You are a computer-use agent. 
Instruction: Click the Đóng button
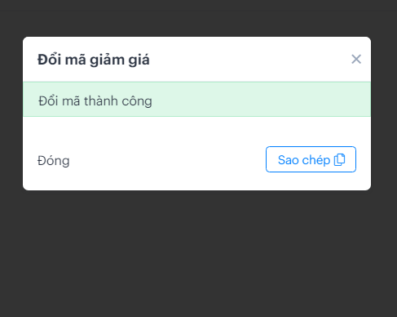pos(54,161)
